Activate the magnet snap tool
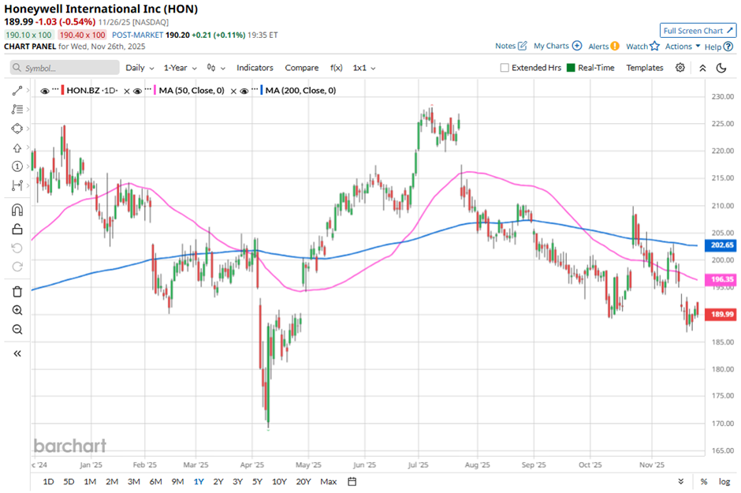Screen dimensions: 741x493 pos(17,211)
